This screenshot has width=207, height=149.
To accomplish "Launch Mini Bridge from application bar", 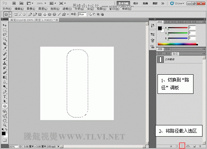I will point(21,3).
